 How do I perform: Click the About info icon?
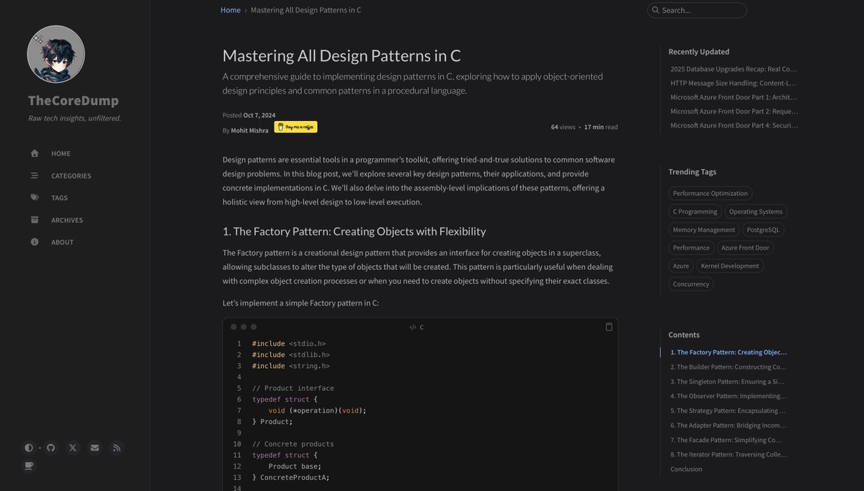tap(35, 242)
